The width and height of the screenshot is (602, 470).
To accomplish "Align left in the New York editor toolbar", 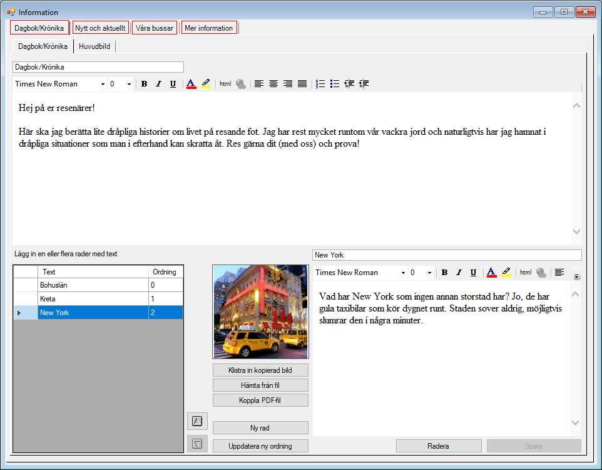I will click(559, 273).
